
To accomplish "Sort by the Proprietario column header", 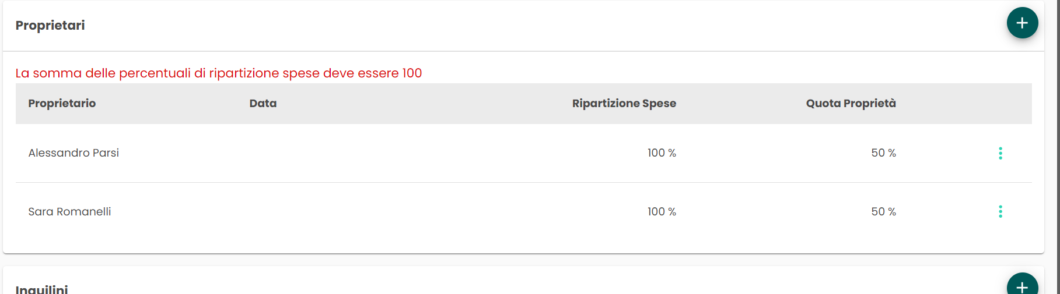I will coord(62,104).
